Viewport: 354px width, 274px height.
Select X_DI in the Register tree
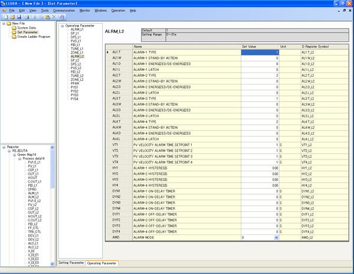31,251
